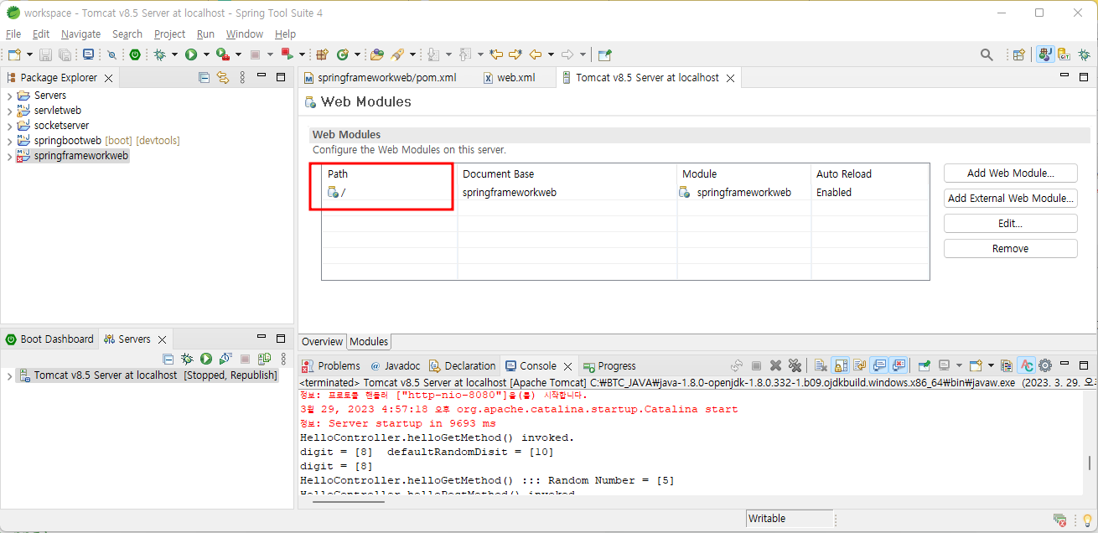Open the Run dropdown arrow in main toolbar
The height and width of the screenshot is (533, 1098).
click(206, 54)
